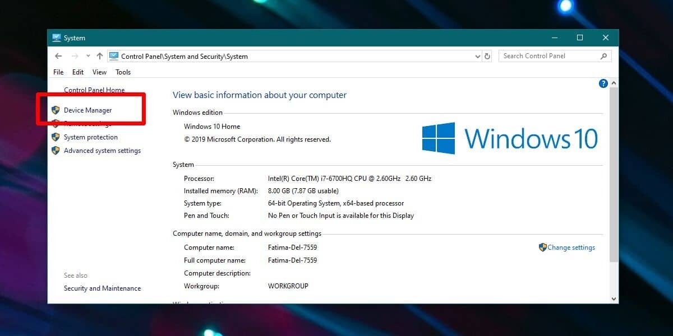This screenshot has width=673, height=336.
Task: Click the computer icon in address bar
Action: pos(114,56)
